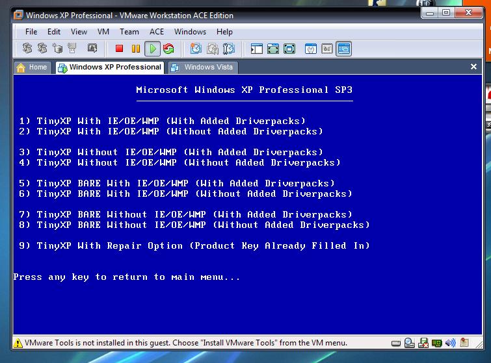Click option 6 TinyXP BARE With, Without Driverpacks
Viewport: 491px width, 363px height.
(x=186, y=194)
